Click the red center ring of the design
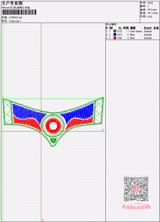Image resolution: width=160 pixels, height=222 pixels. (53, 126)
